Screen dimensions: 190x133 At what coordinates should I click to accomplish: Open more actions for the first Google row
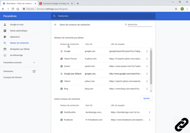click(x=147, y=51)
